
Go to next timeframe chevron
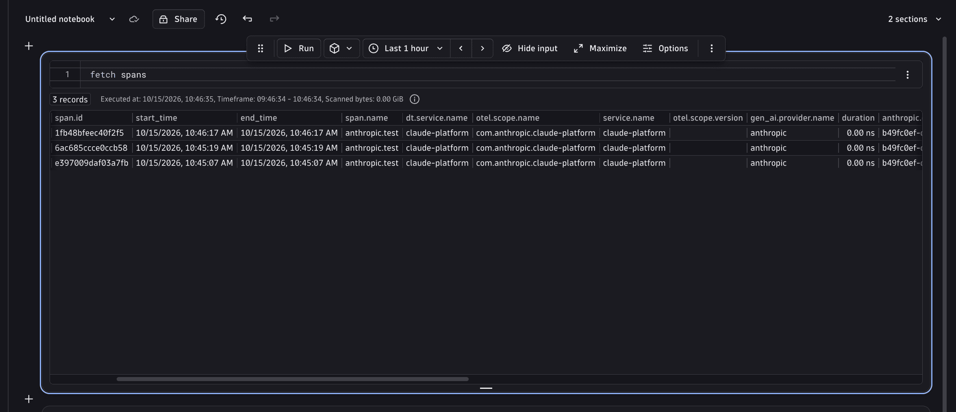pos(482,48)
